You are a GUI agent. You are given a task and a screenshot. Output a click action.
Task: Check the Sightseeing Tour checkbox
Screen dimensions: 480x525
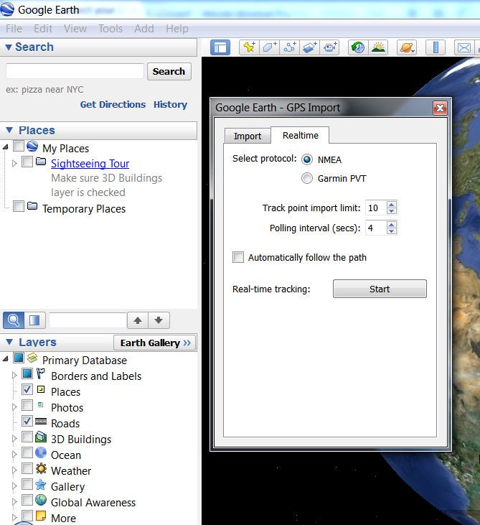pyautogui.click(x=27, y=162)
